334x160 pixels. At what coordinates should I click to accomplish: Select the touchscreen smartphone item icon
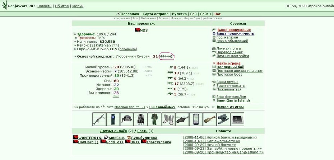click(196, 119)
